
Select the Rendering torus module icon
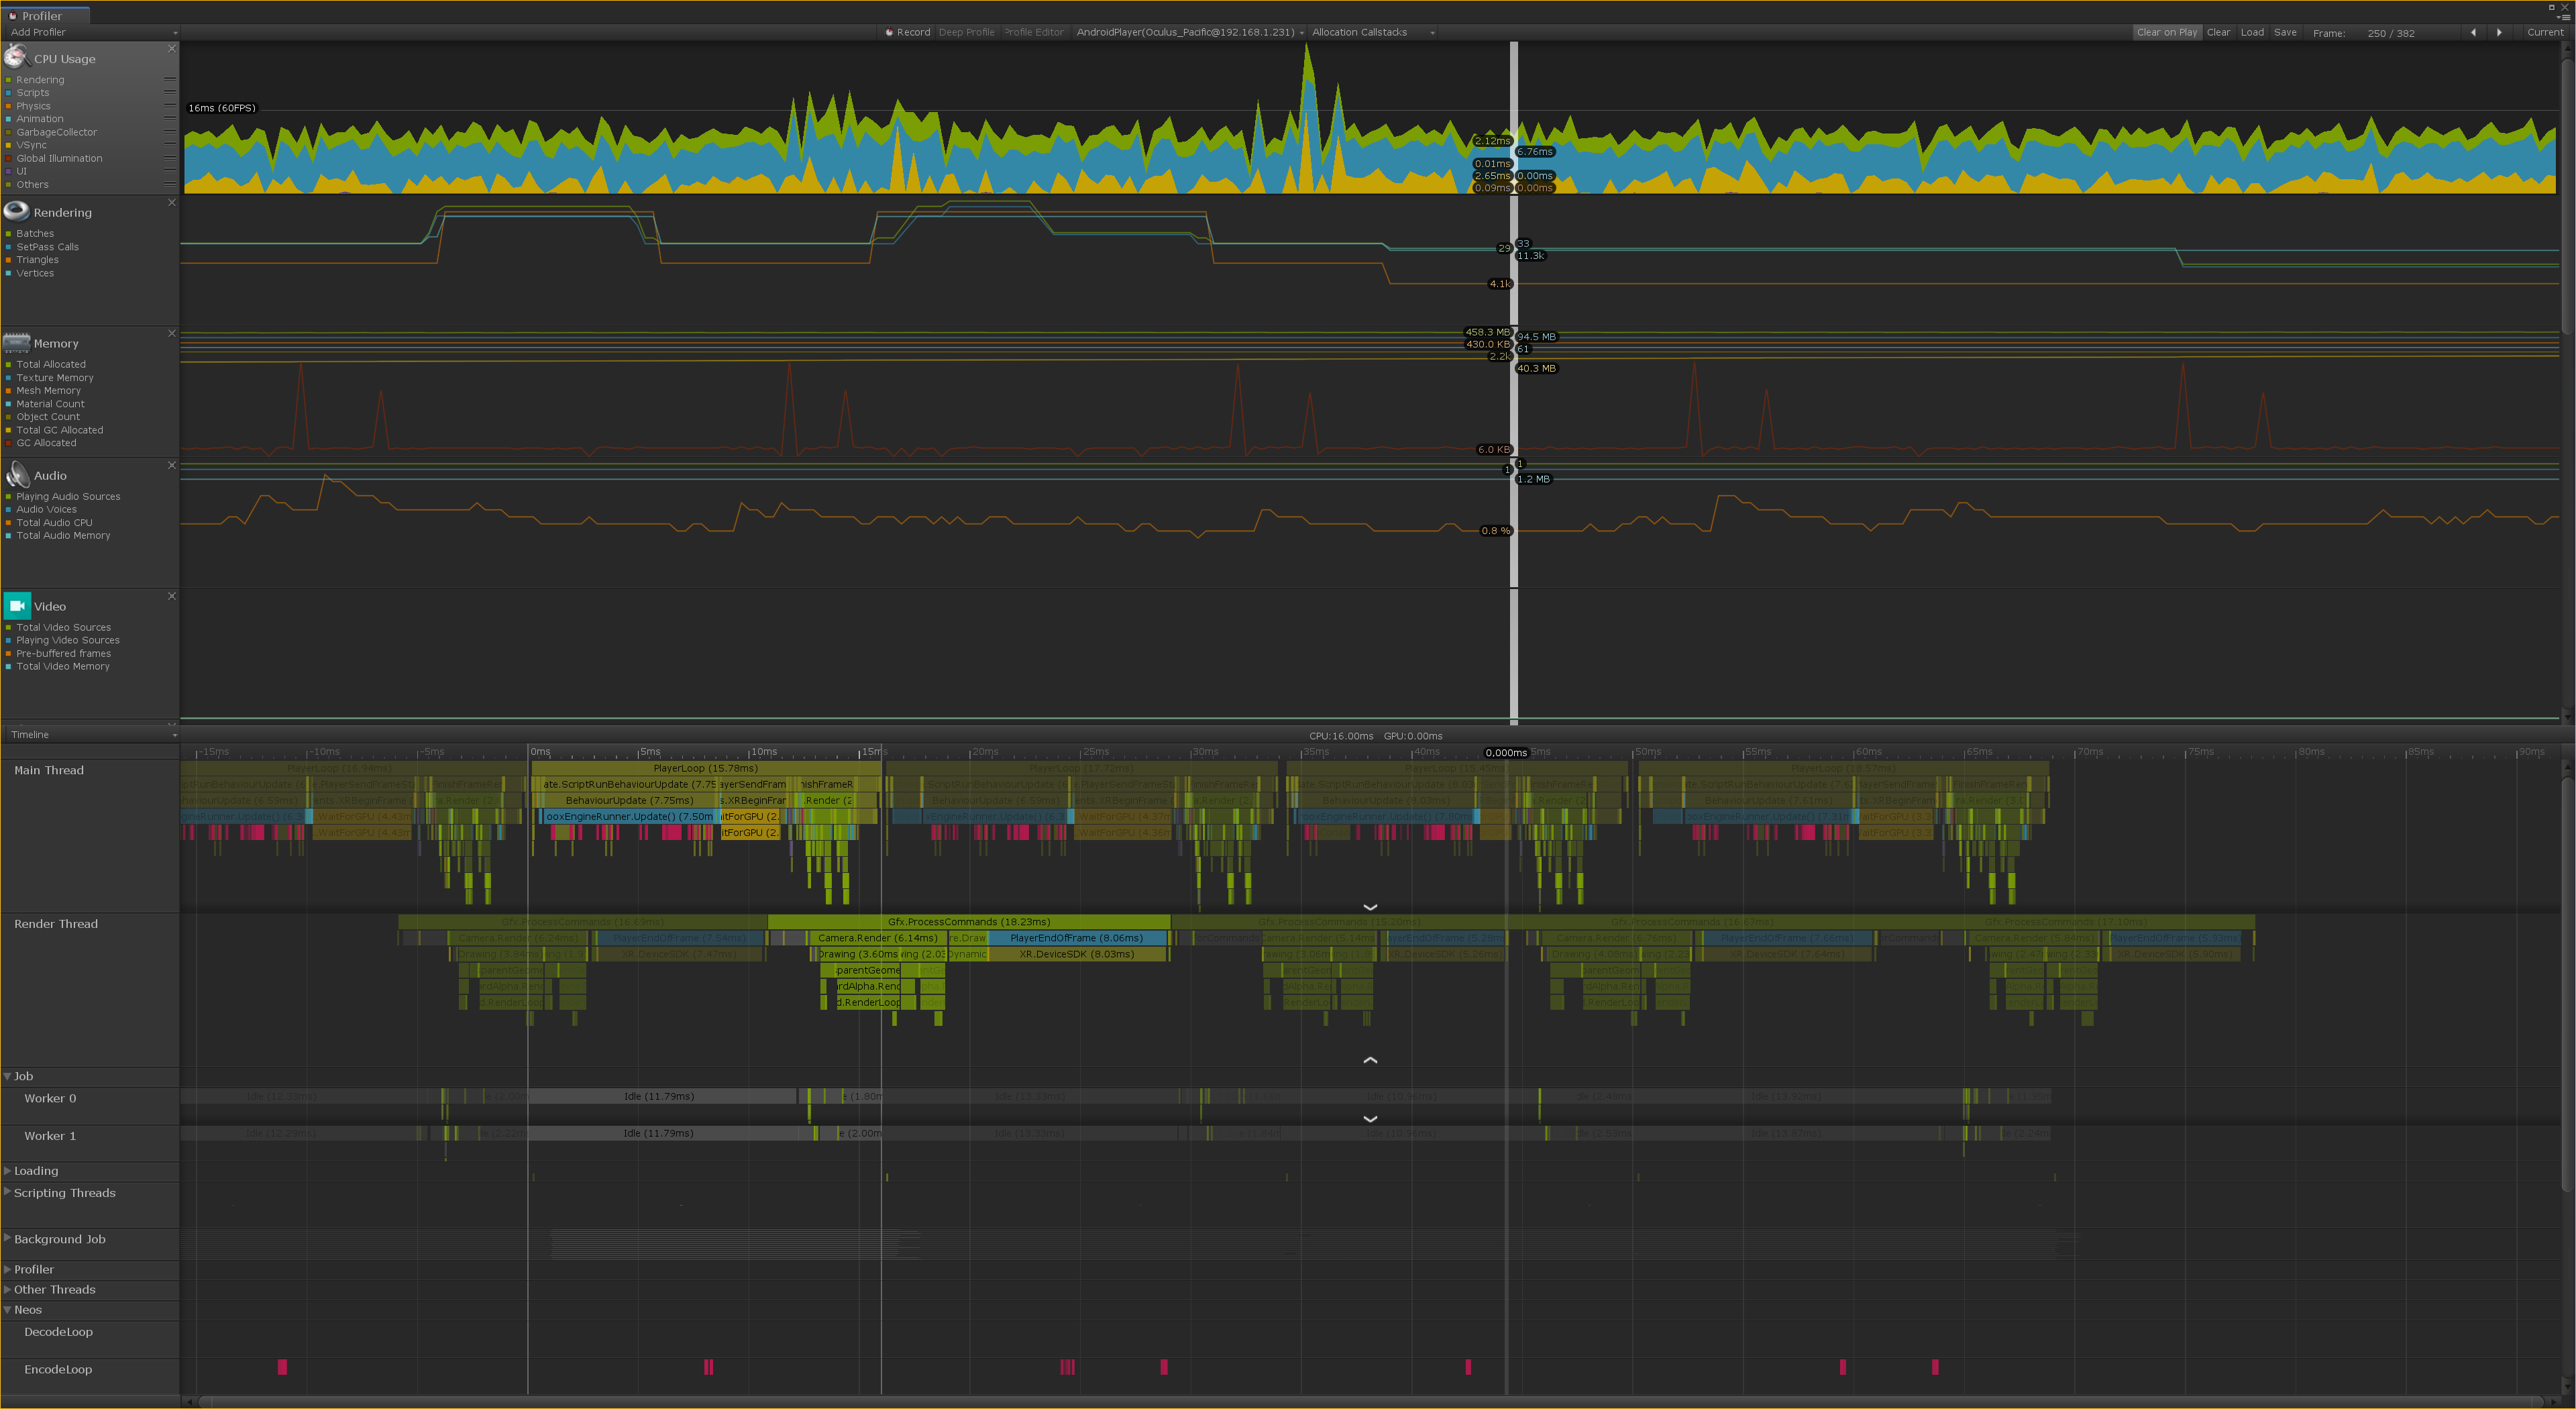pos(16,211)
